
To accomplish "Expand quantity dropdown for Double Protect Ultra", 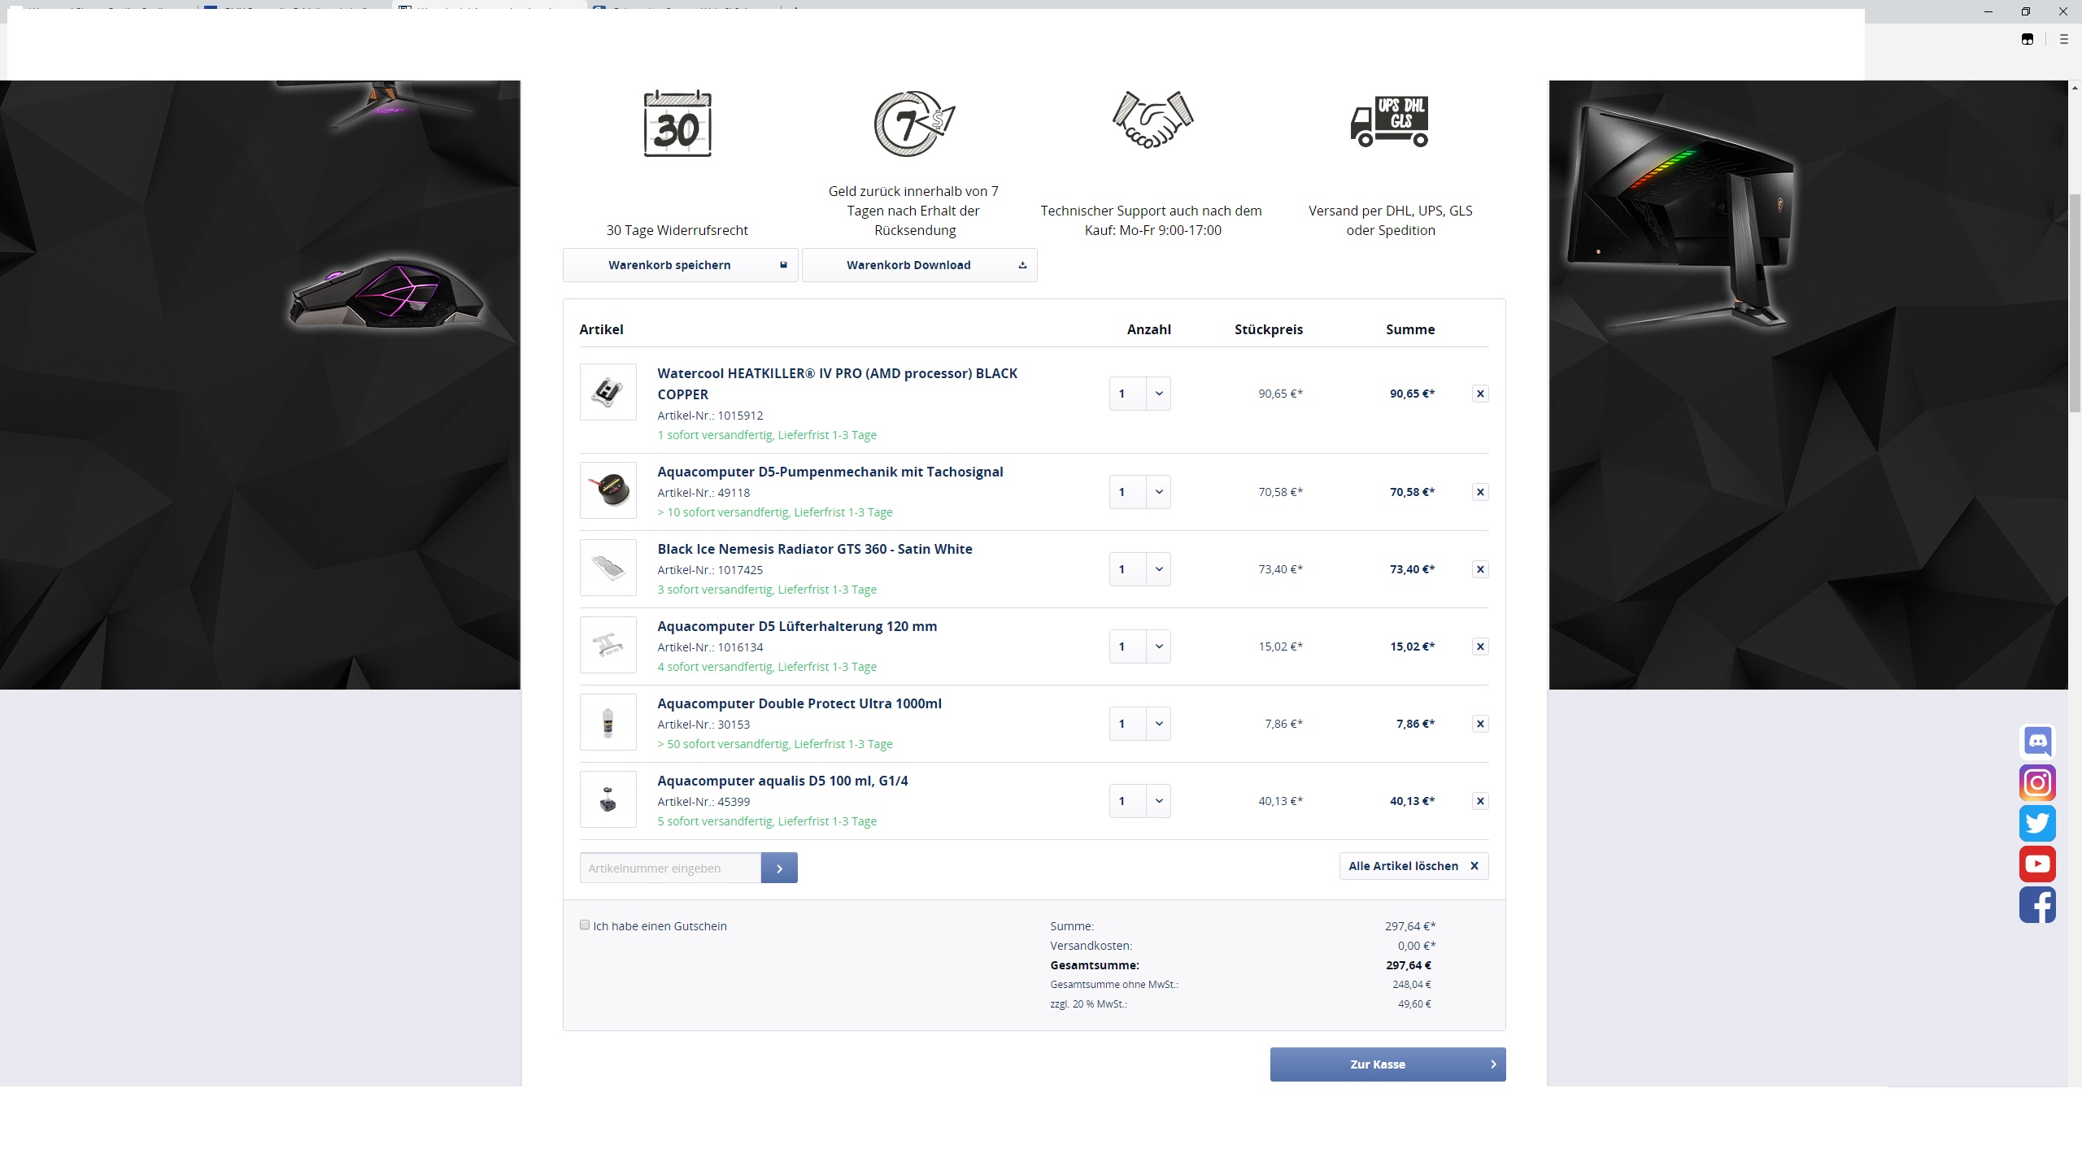I will [x=1158, y=724].
